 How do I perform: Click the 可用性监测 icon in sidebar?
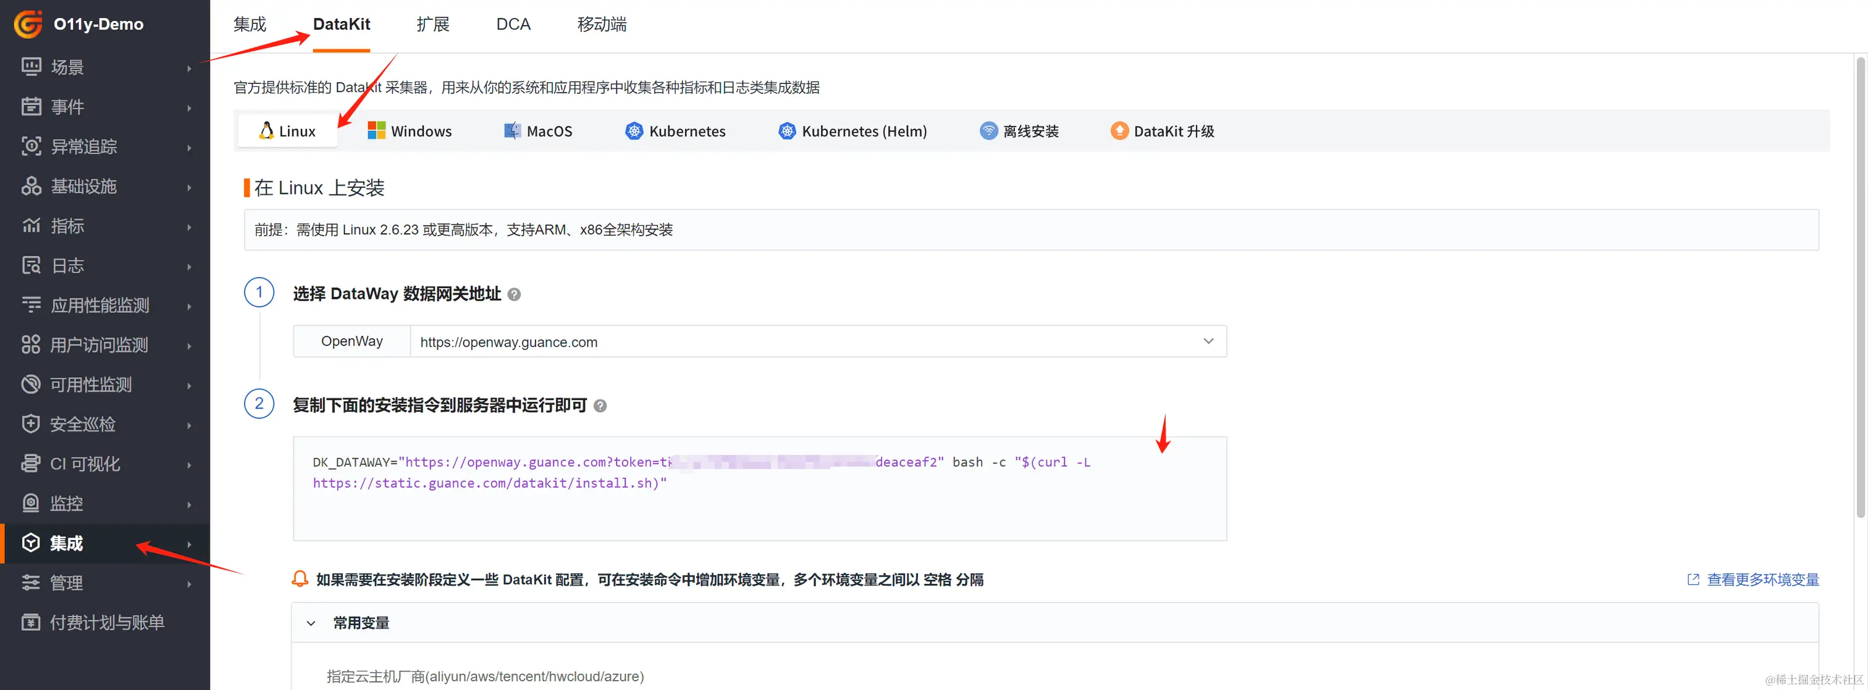[x=31, y=384]
